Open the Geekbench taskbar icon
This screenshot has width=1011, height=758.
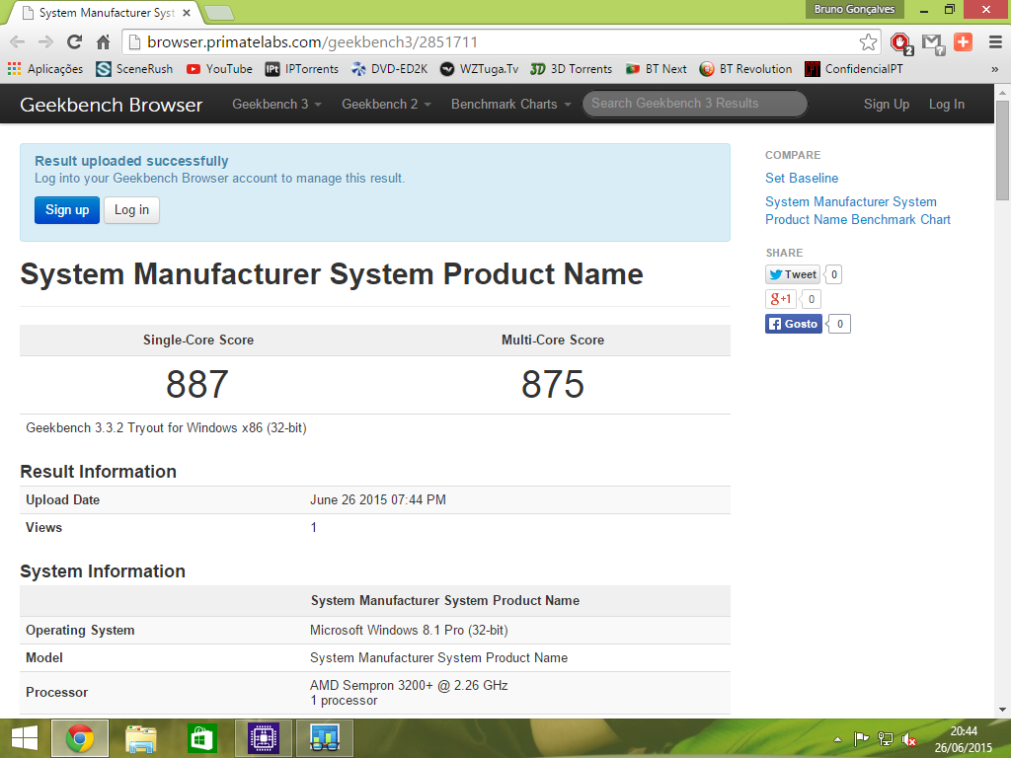(x=324, y=738)
